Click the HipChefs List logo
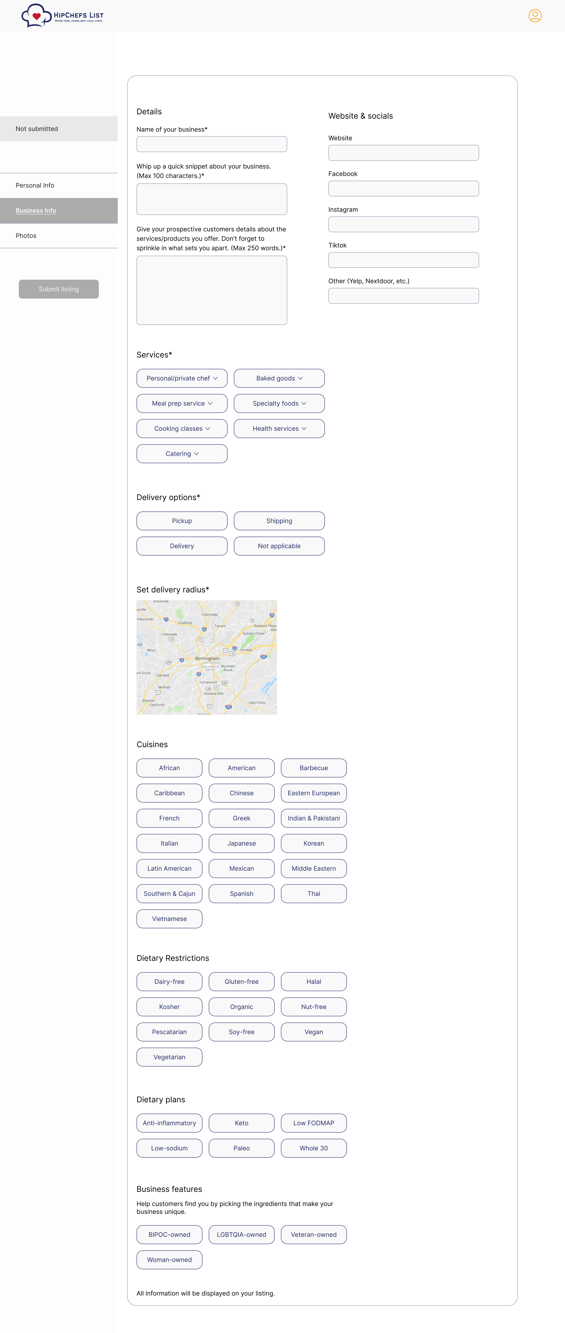This screenshot has height=1333, width=565. tap(62, 15)
